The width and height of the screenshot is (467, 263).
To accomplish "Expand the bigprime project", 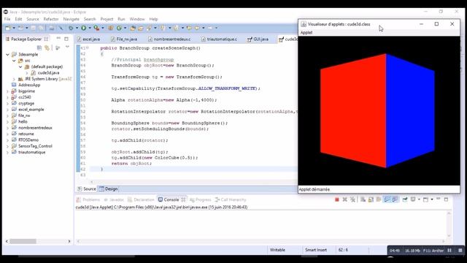I will pos(8,91).
